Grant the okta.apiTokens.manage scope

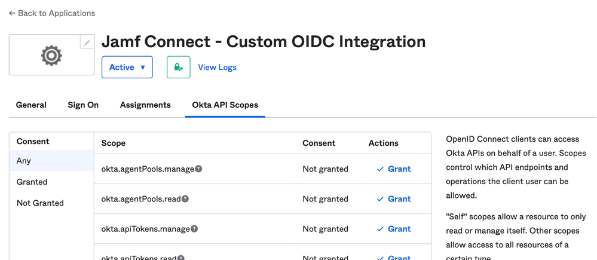394,229
